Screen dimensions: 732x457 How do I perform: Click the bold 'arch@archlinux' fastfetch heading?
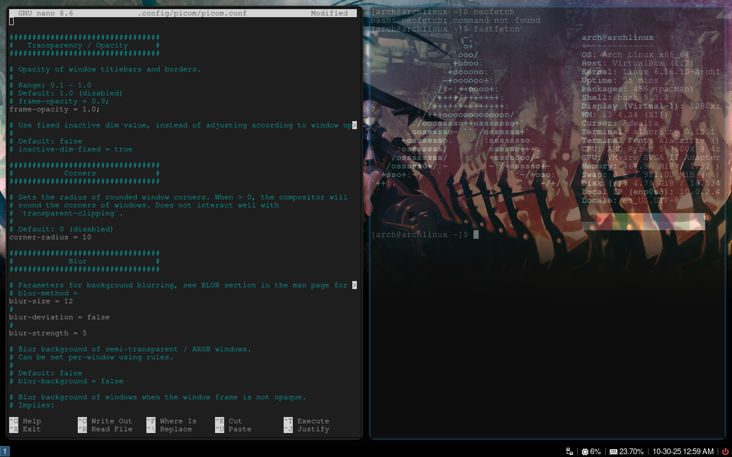click(618, 38)
